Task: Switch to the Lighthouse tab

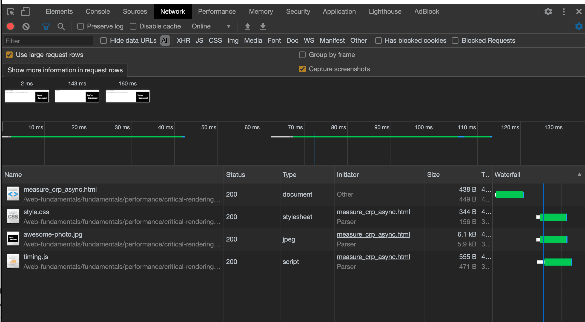Action: click(x=385, y=12)
